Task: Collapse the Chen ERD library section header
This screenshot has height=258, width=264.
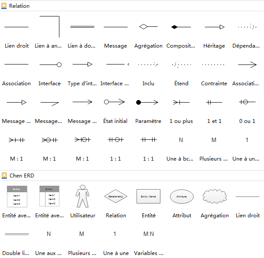Action: click(x=132, y=175)
